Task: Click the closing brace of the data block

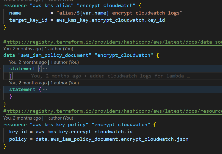Action: [4, 104]
